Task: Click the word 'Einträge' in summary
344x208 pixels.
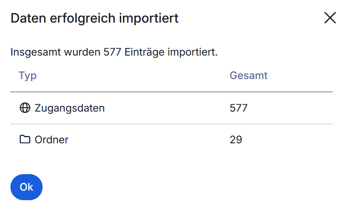Action: point(142,53)
